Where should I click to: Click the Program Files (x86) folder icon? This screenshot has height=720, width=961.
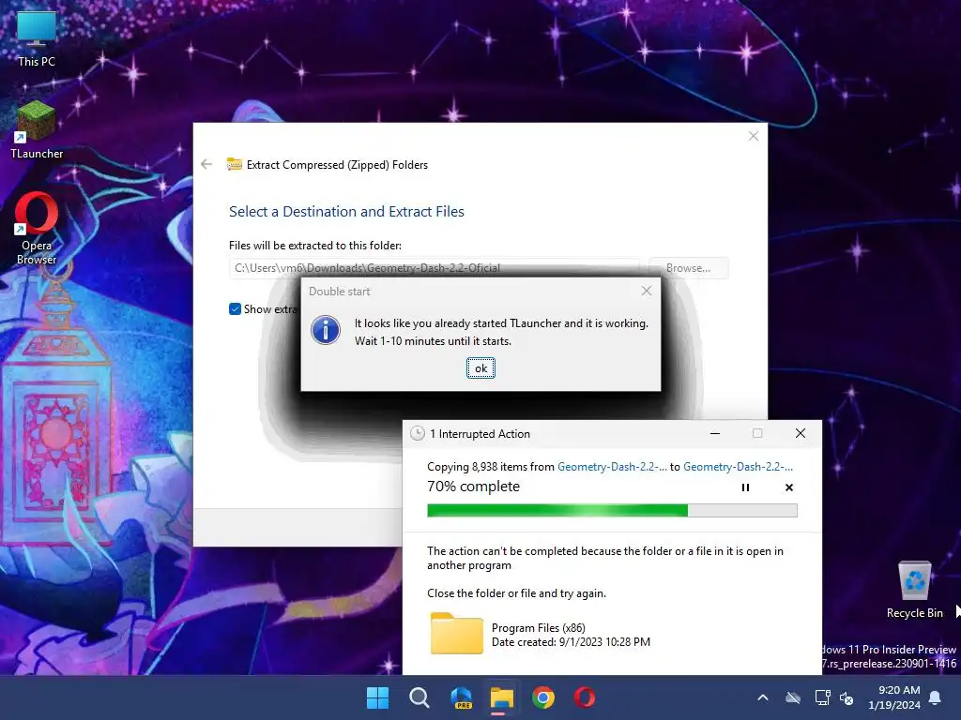coord(457,634)
